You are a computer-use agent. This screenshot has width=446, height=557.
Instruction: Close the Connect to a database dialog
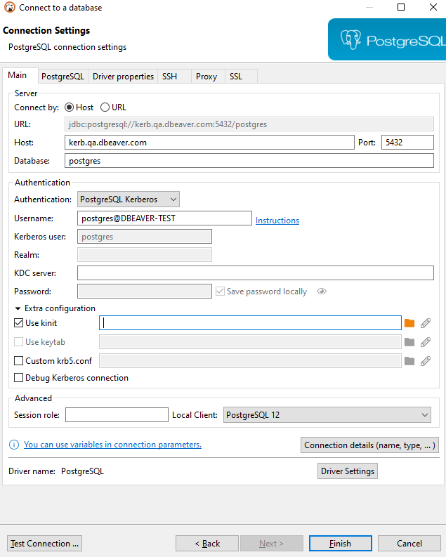(x=433, y=7)
